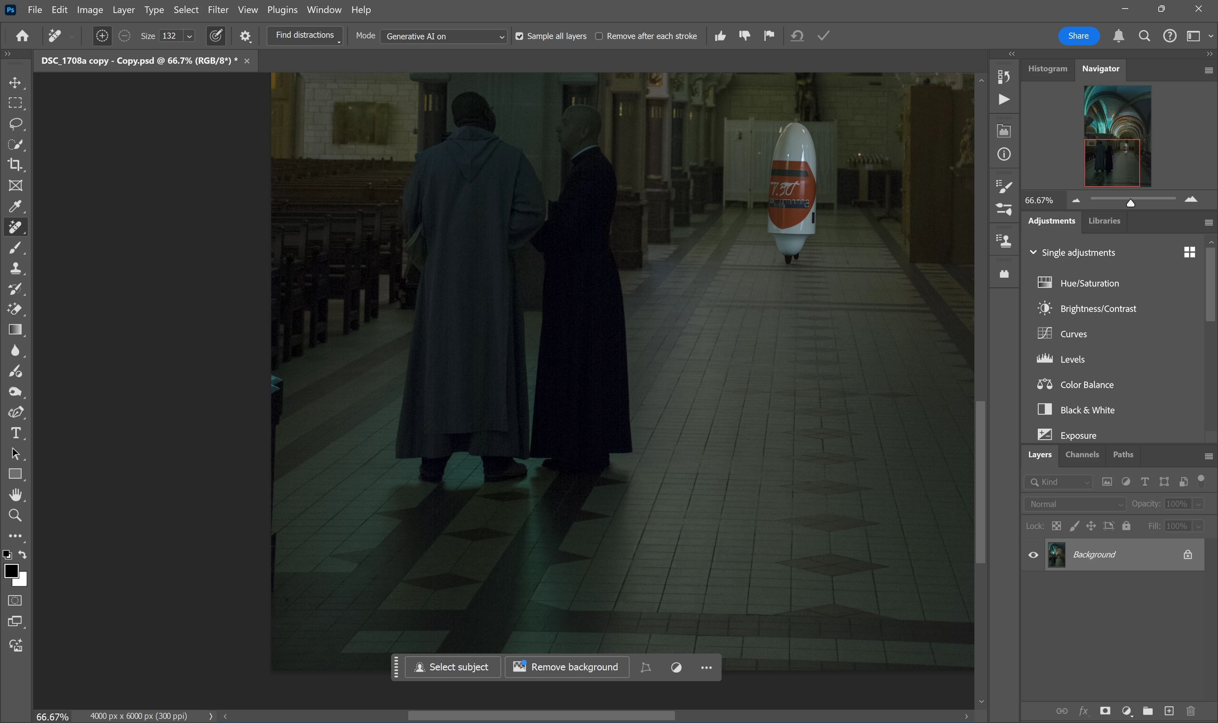Click the Find distractions button

[304, 36]
